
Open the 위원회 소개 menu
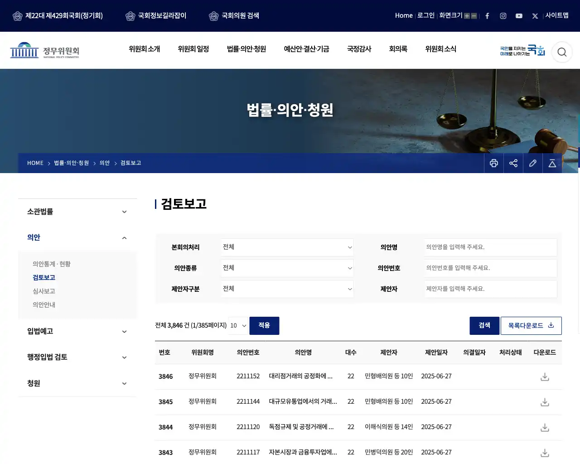[x=144, y=49]
